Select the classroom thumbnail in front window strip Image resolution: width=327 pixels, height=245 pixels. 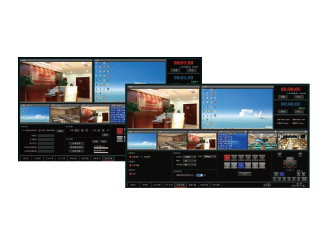click(262, 140)
